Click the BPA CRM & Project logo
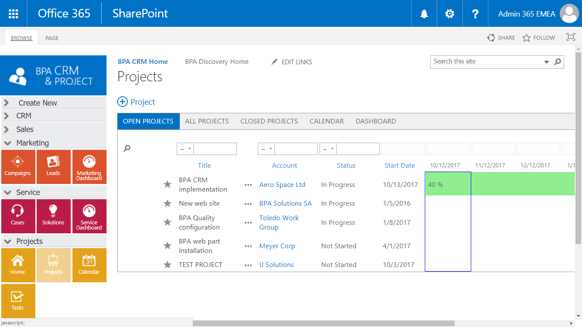The height and width of the screenshot is (327, 582). point(54,75)
